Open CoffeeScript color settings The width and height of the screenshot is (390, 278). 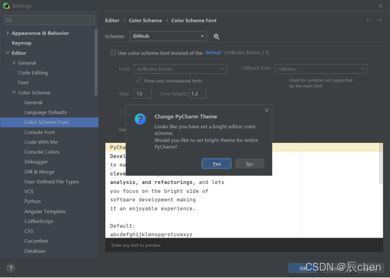(39, 221)
